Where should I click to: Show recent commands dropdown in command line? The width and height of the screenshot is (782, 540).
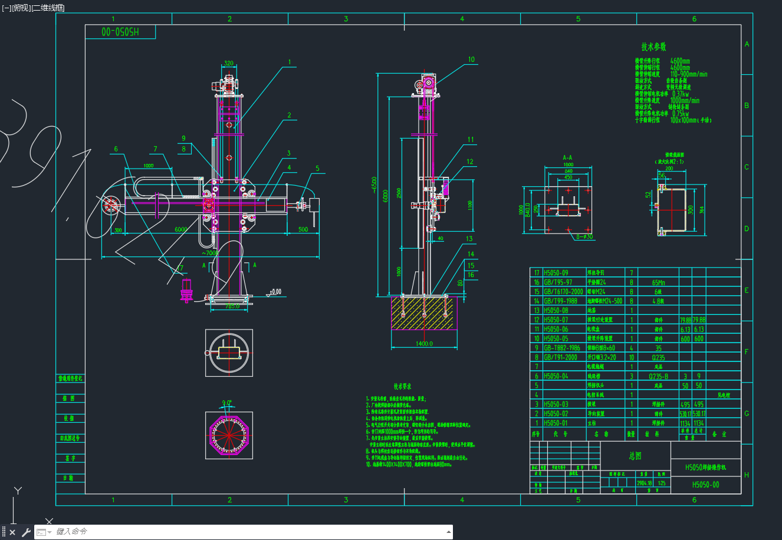click(x=44, y=532)
